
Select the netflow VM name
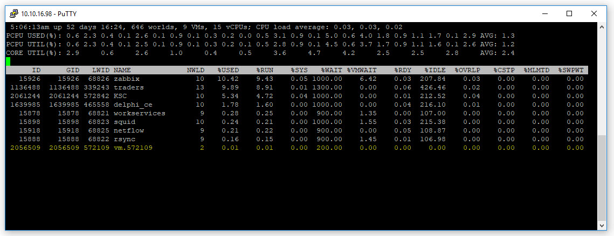[x=129, y=130]
